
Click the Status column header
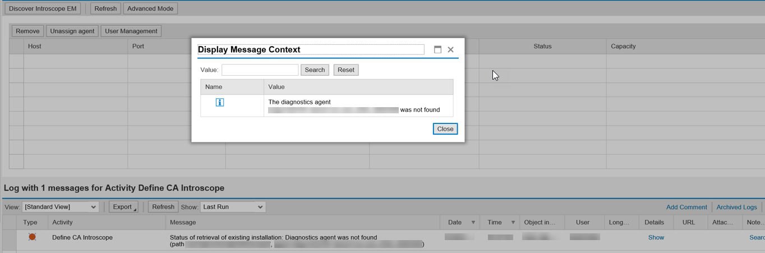pyautogui.click(x=542, y=46)
